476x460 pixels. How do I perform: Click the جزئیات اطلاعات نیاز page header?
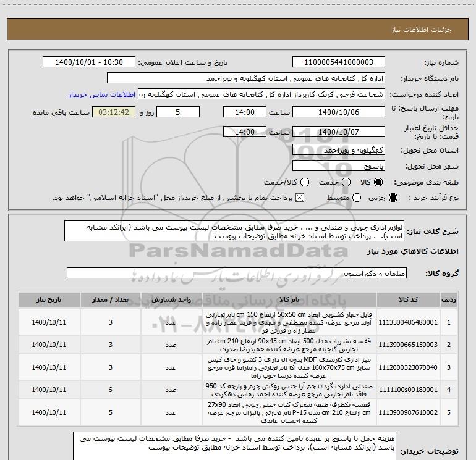422,30
